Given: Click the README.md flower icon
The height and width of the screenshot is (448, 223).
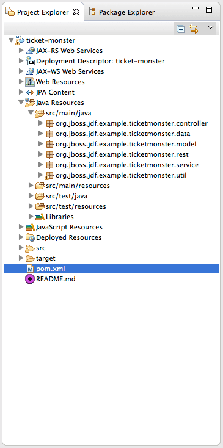Looking at the screenshot, I should click(30, 279).
